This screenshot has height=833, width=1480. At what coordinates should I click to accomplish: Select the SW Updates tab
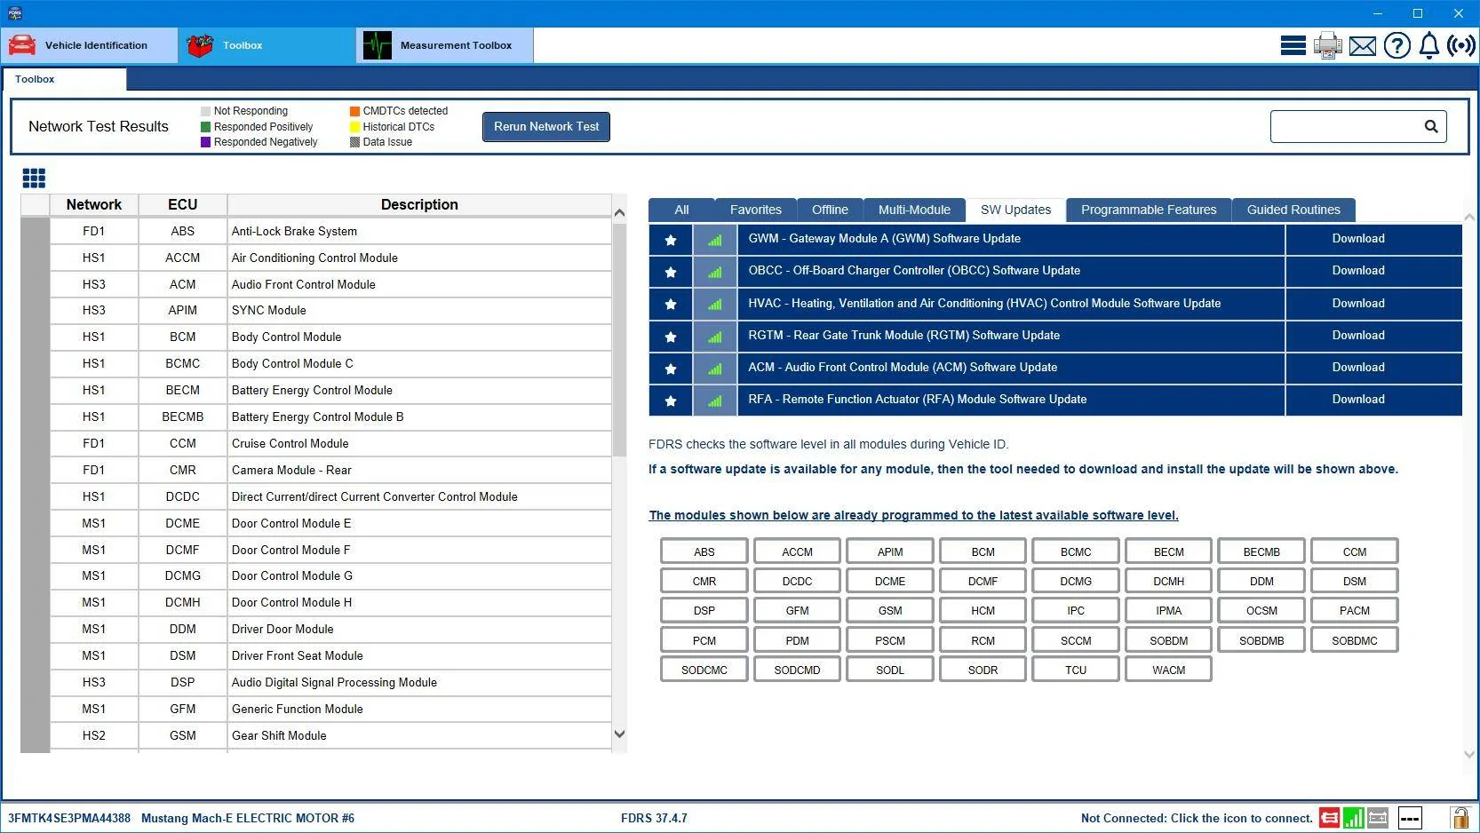pyautogui.click(x=1015, y=210)
